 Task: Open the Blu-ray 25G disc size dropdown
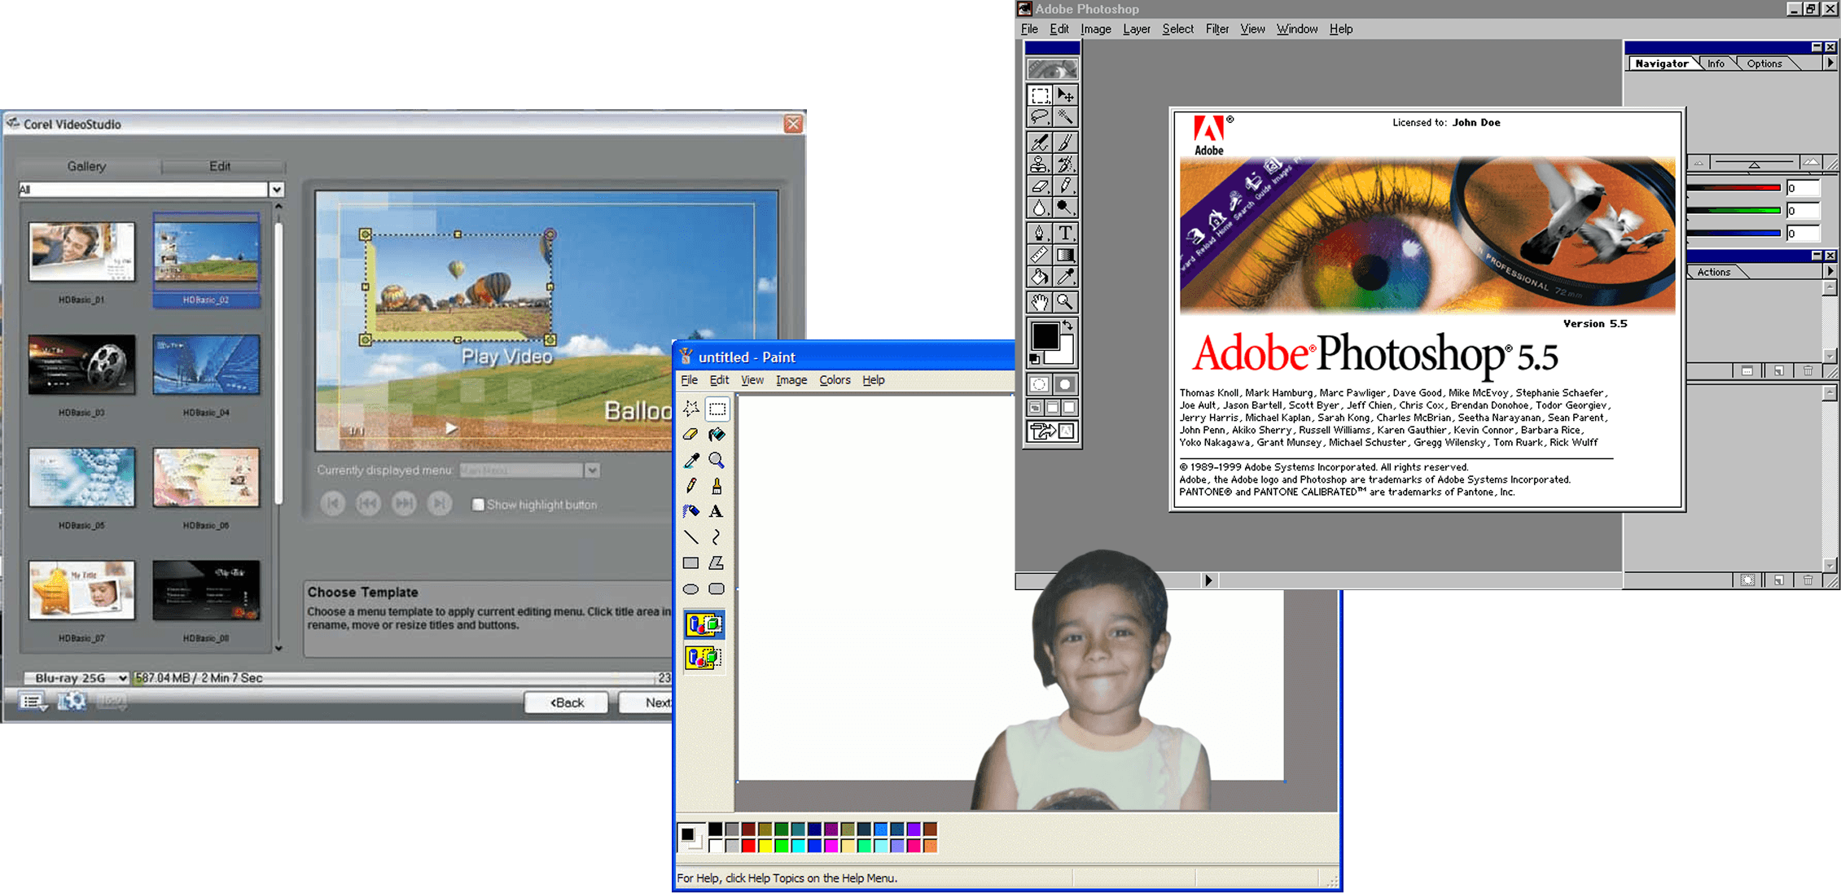(122, 678)
